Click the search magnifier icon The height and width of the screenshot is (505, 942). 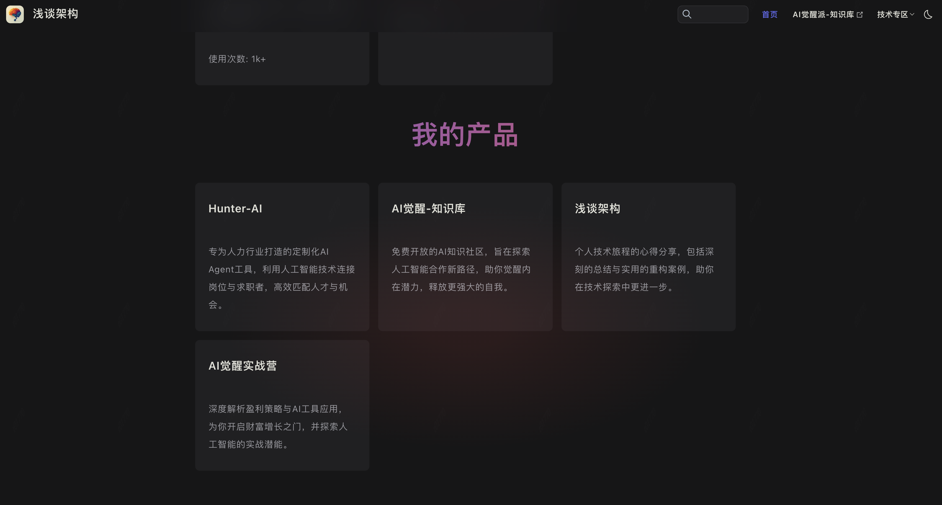point(687,14)
